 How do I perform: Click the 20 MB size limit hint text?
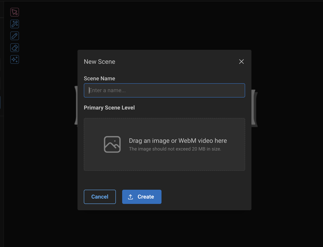[175, 149]
